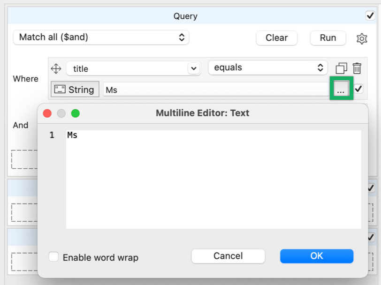Image resolution: width=381 pixels, height=285 pixels.
Task: Open the multiline editor via the ellipsis button
Action: click(x=342, y=89)
